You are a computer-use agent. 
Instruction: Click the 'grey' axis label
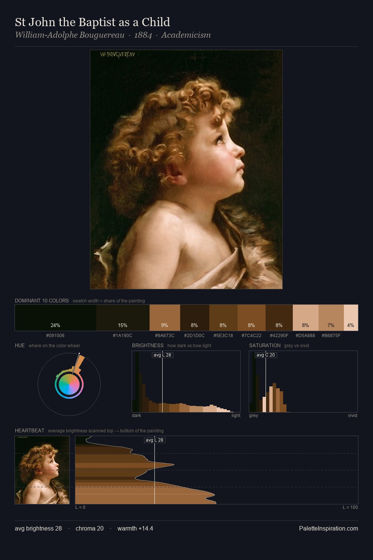pos(254,416)
